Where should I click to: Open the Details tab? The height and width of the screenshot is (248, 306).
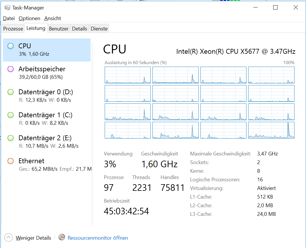[x=79, y=29]
